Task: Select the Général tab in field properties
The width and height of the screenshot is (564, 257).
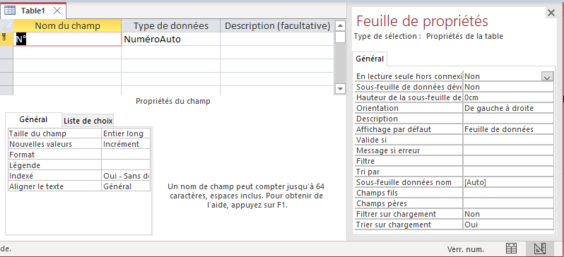Action: click(33, 120)
